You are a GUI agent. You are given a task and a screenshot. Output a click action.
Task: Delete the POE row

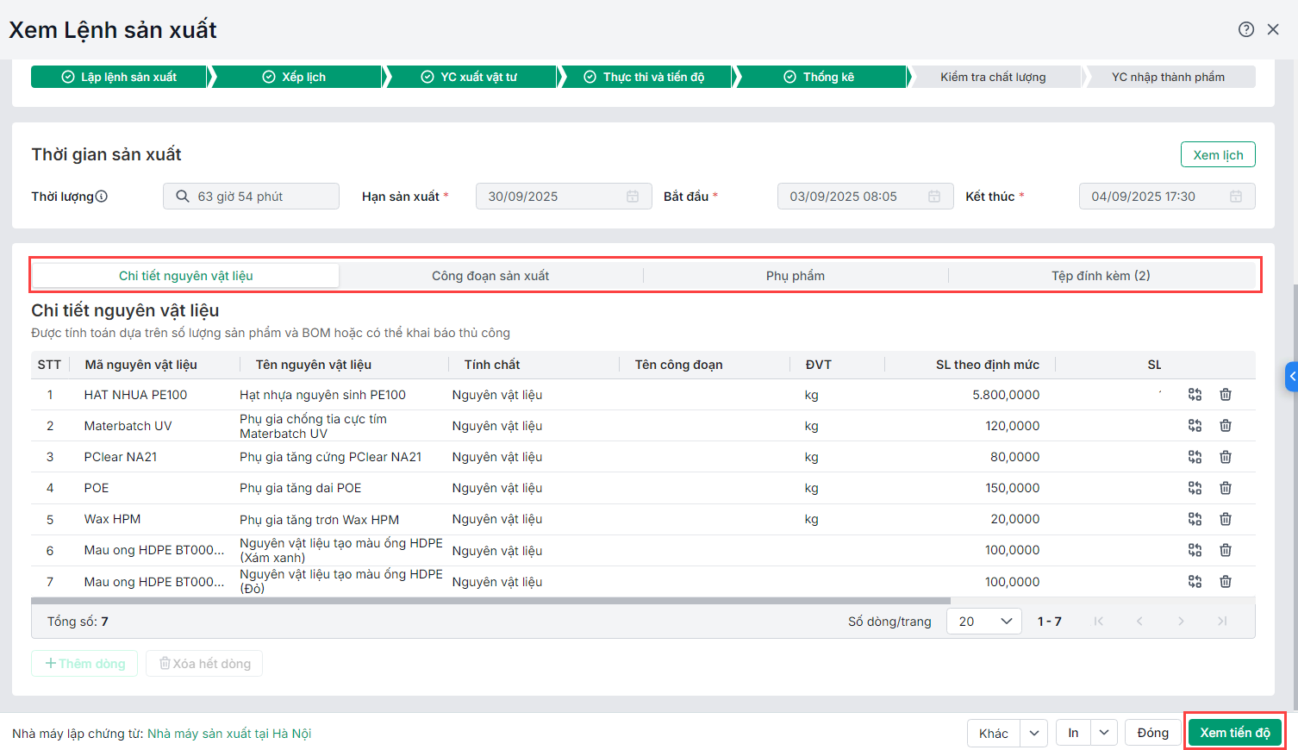[1226, 488]
